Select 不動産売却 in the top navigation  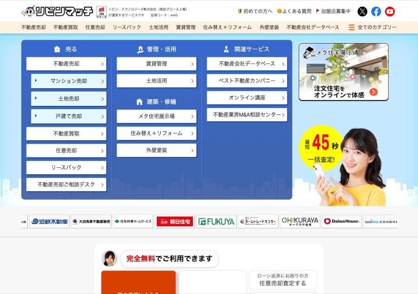[33, 27]
